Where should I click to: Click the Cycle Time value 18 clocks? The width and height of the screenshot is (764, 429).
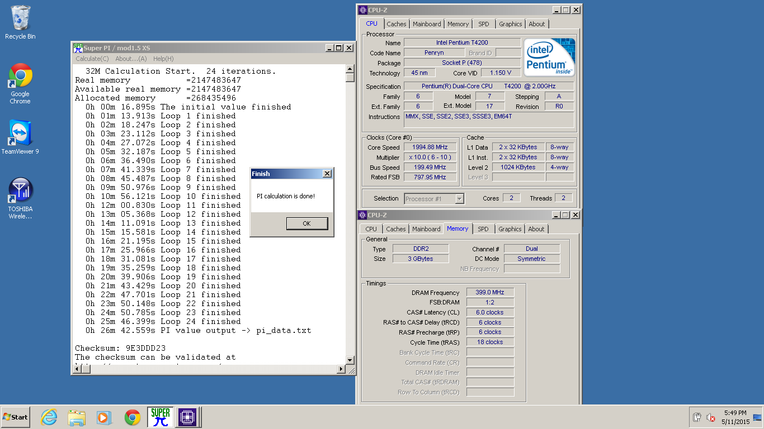tap(490, 342)
